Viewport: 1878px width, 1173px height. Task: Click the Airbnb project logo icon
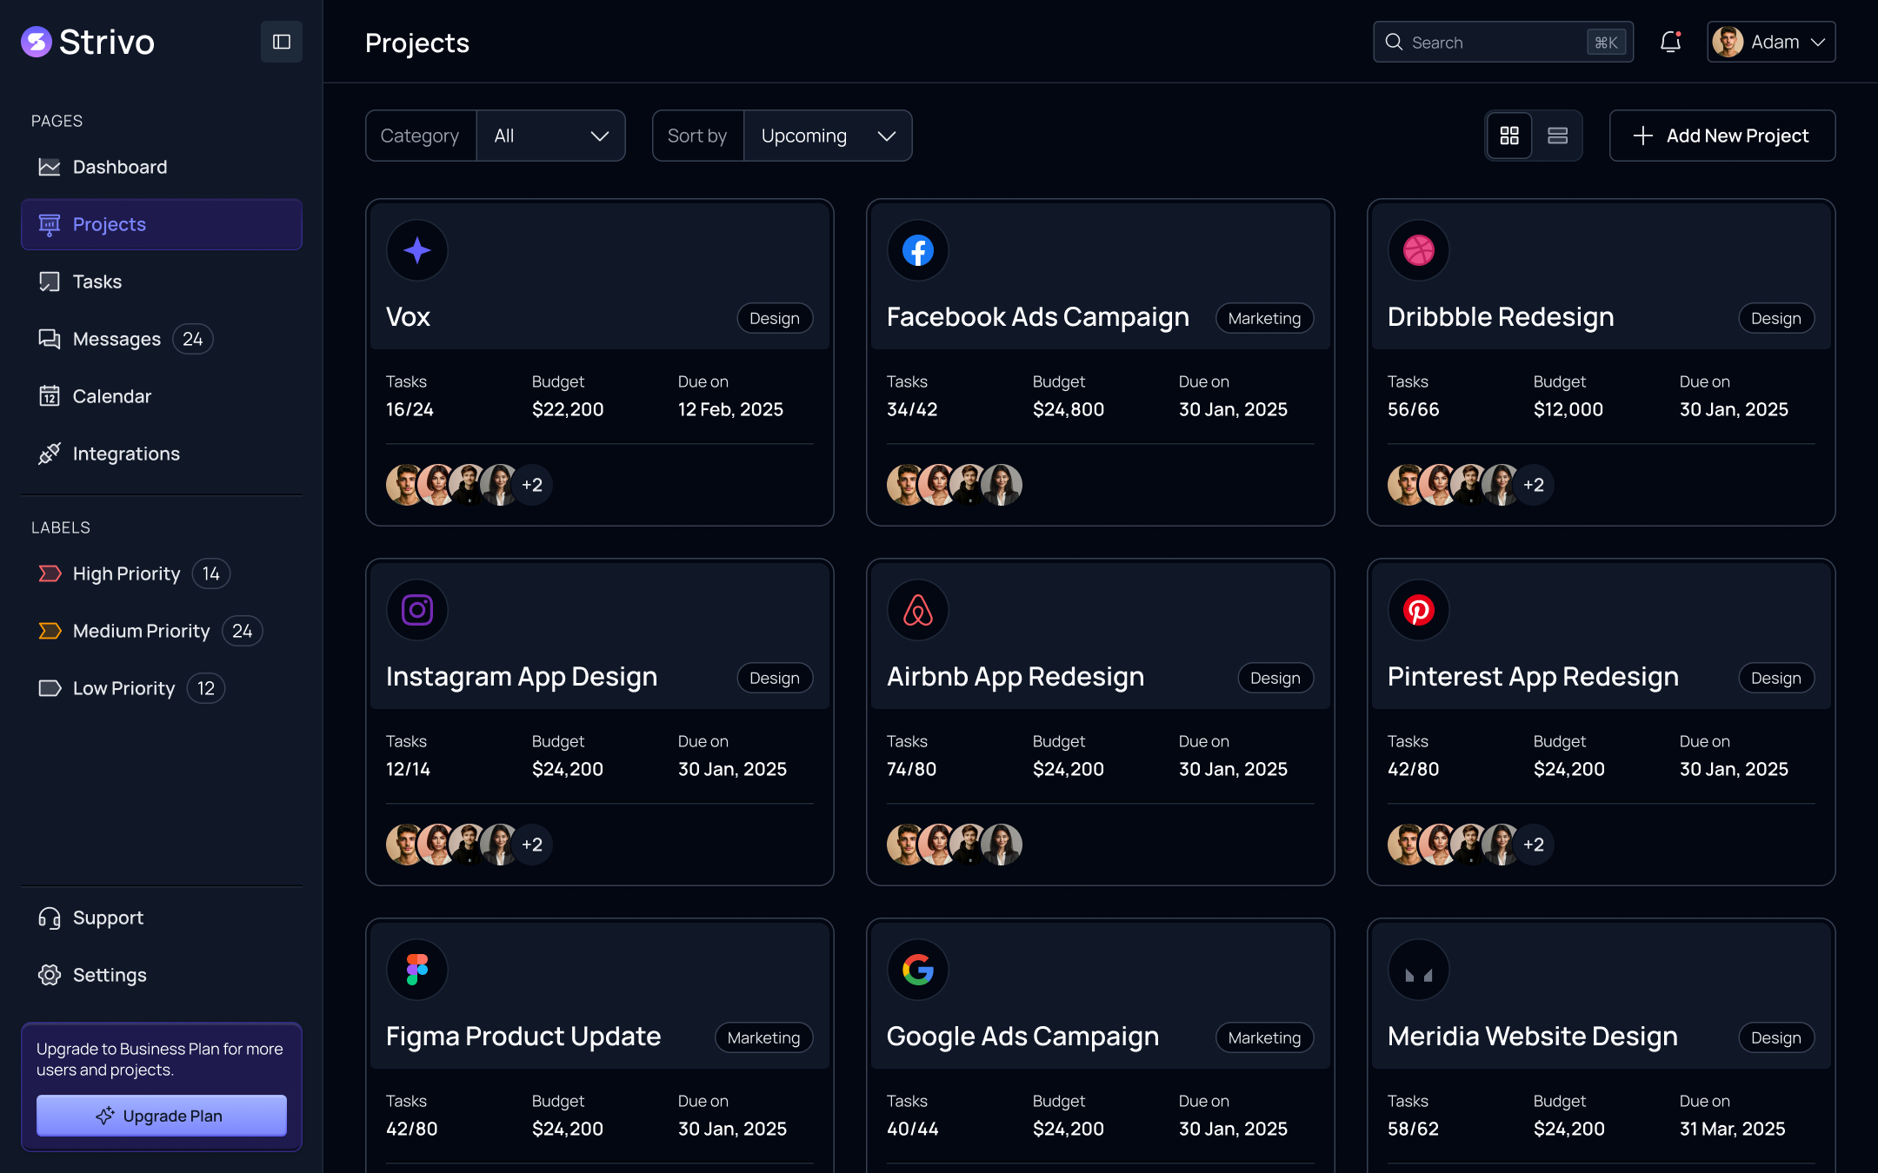tap(917, 610)
